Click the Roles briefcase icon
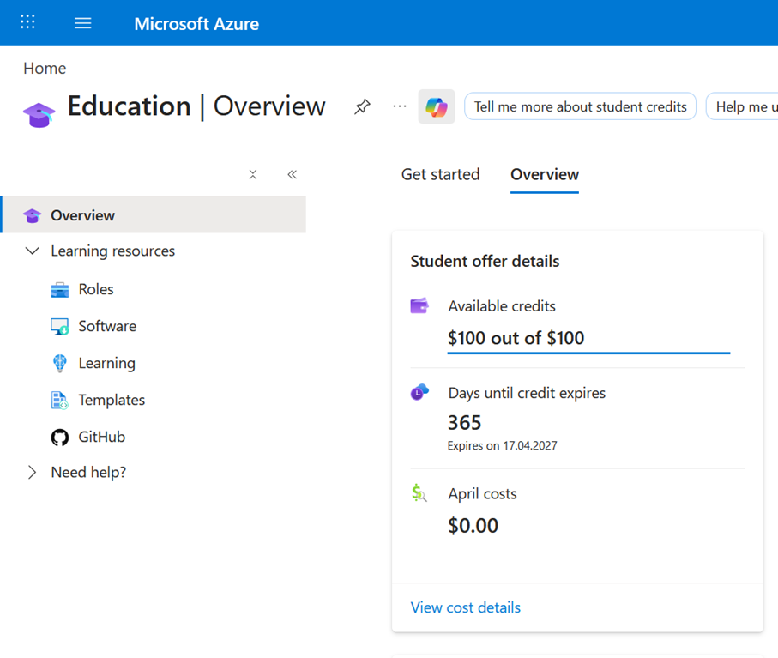Image resolution: width=778 pixels, height=658 pixels. pos(60,290)
